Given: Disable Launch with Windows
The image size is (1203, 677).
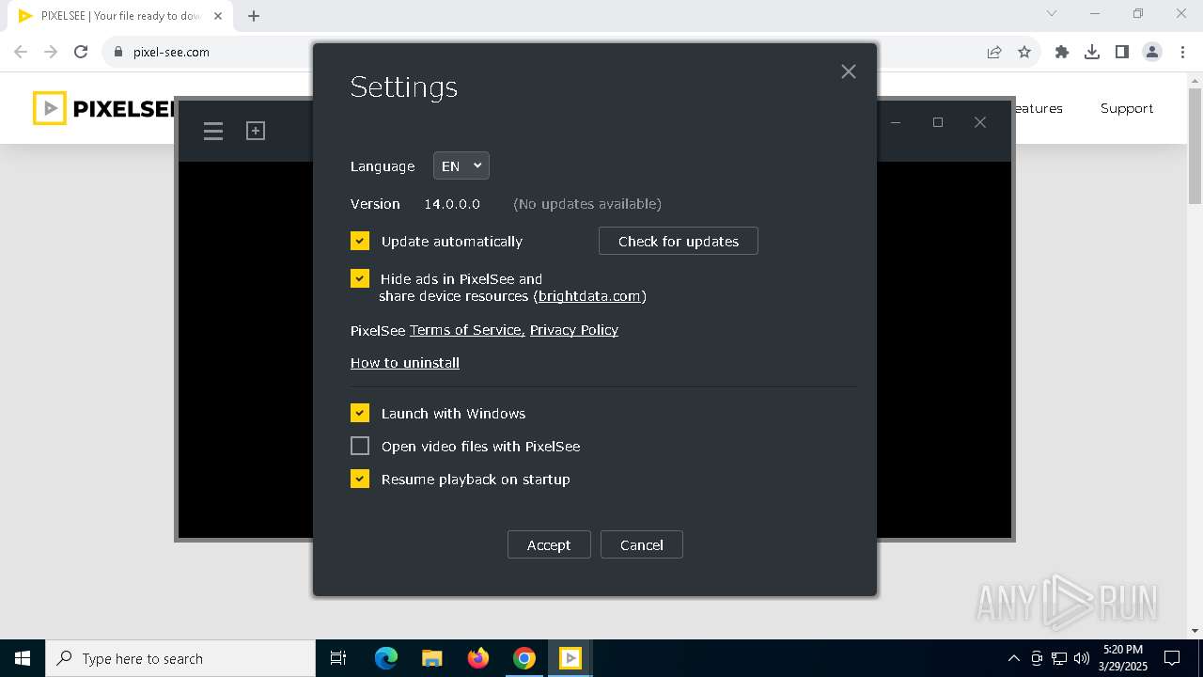Looking at the screenshot, I should [x=360, y=413].
